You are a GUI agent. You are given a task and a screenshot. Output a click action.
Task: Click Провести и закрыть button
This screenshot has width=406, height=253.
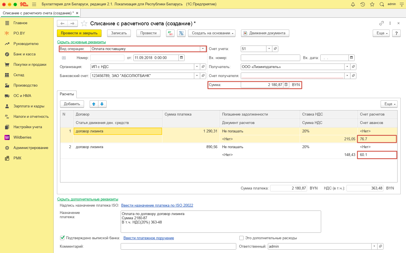tap(79, 33)
